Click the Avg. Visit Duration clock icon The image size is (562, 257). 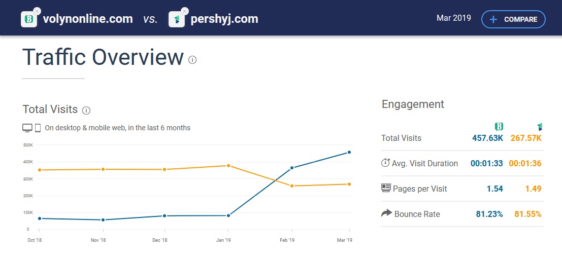(385, 163)
